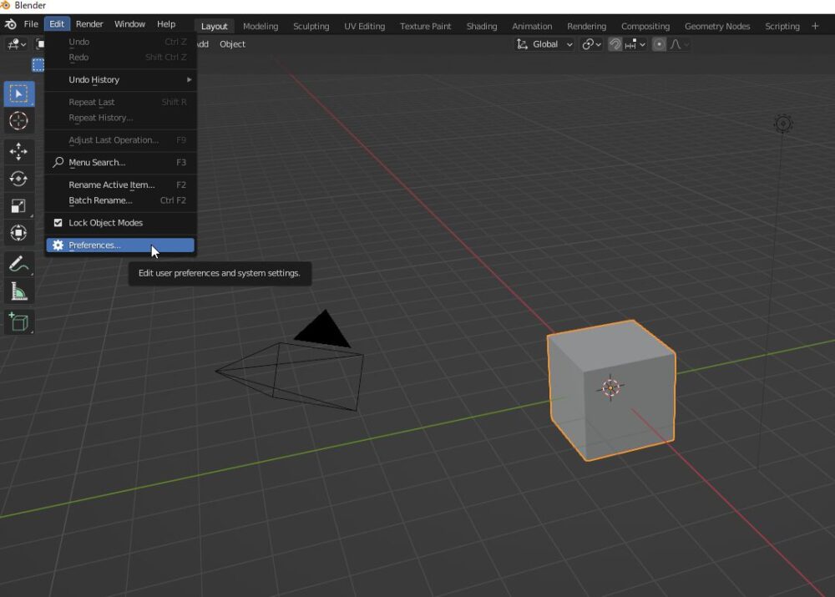Screen dimensions: 835x597
Task: Open the editor type dropdown
Action: coord(17,44)
